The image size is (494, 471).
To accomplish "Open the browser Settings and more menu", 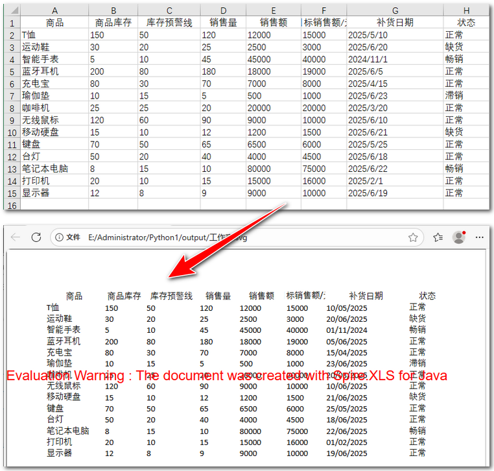I will [480, 237].
